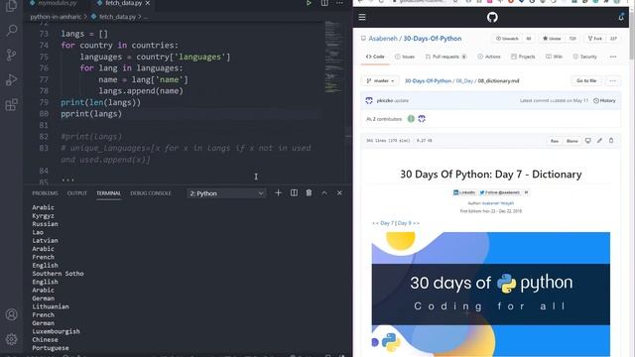Split the editor to the right
The height and width of the screenshot is (357, 635).
click(324, 3)
